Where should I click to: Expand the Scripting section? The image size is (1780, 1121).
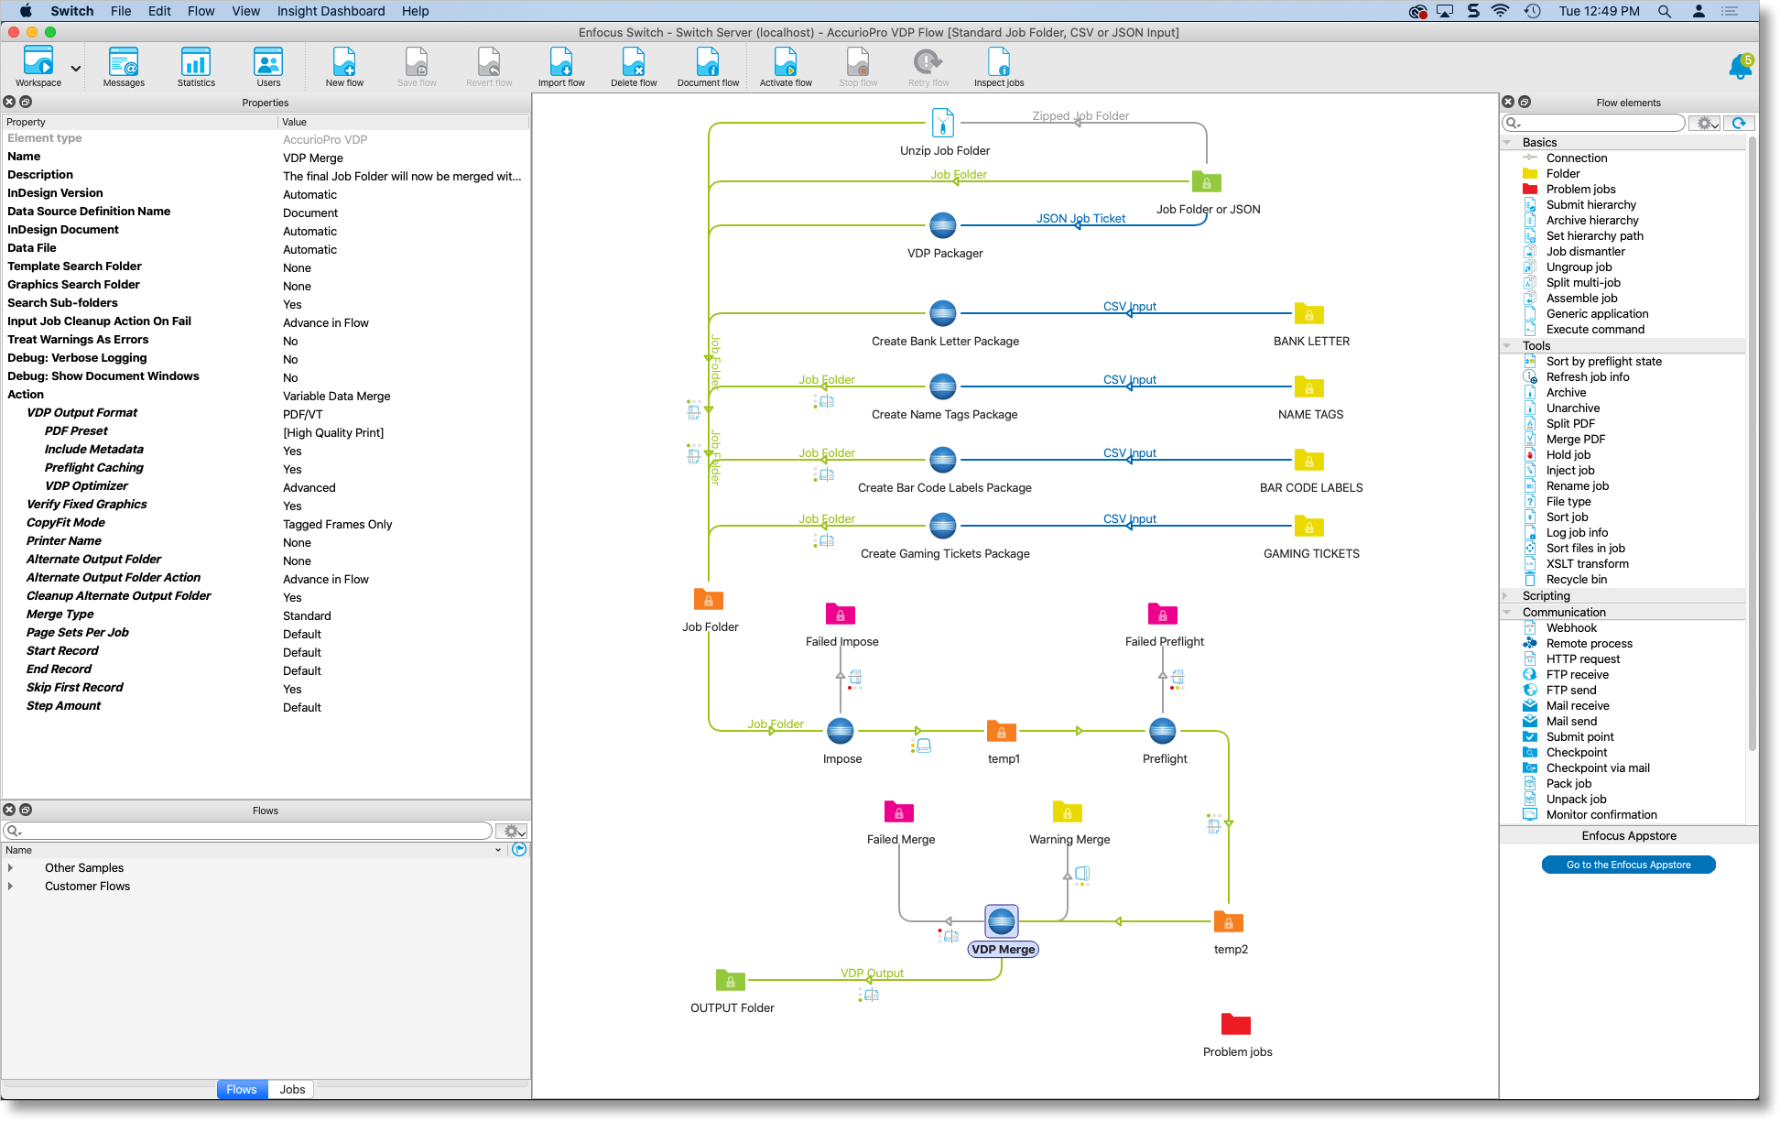tap(1506, 595)
